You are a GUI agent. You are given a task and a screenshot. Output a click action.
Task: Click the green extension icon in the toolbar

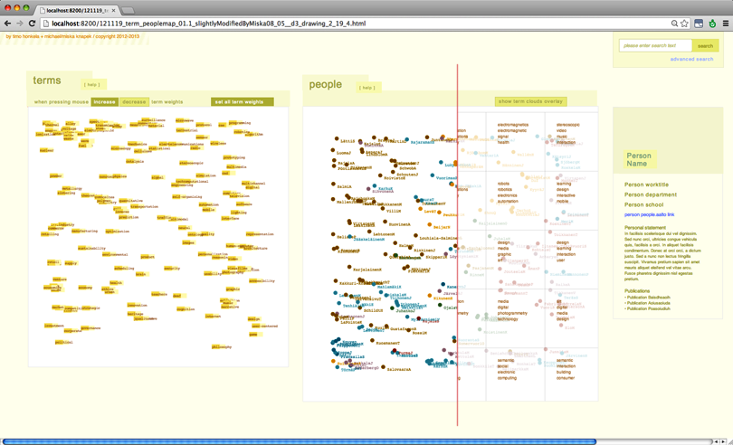point(712,24)
